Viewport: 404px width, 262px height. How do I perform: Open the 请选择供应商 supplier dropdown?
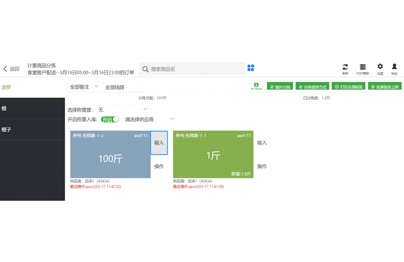point(149,119)
